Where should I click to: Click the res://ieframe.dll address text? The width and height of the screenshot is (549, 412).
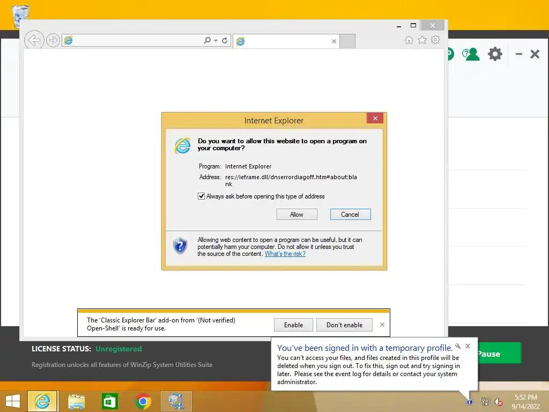click(x=291, y=180)
